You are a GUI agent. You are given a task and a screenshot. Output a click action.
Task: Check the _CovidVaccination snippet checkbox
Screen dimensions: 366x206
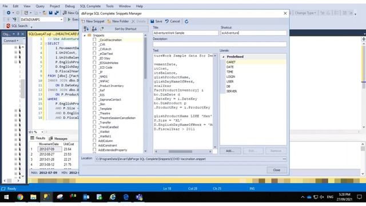94,39
